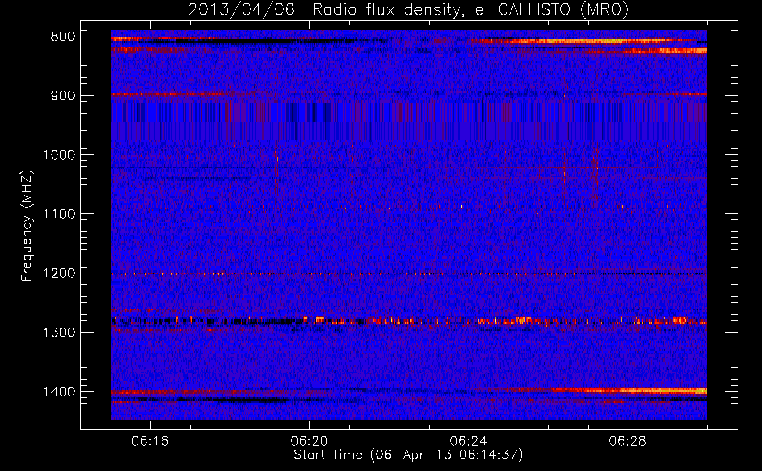Click the 1400 frequency tick label
The image size is (762, 471).
point(59,392)
